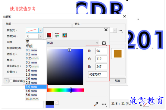
Task: Click the G value field
Action: point(101,59)
